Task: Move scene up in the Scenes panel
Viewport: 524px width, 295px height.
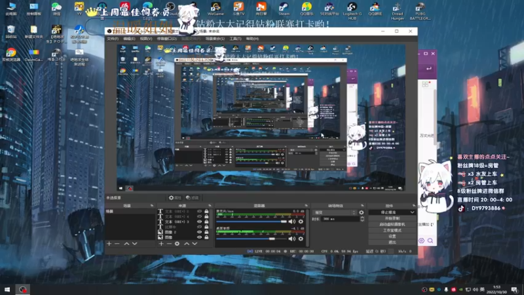Action: point(126,244)
